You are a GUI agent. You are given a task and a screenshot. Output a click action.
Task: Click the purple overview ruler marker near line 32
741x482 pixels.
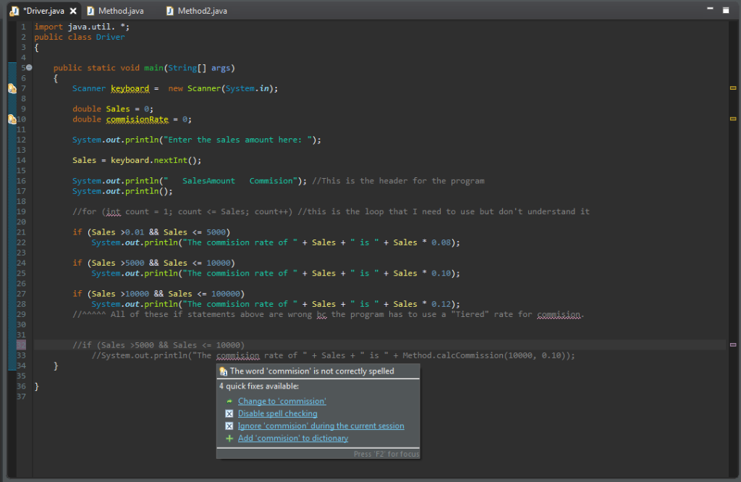coord(732,344)
